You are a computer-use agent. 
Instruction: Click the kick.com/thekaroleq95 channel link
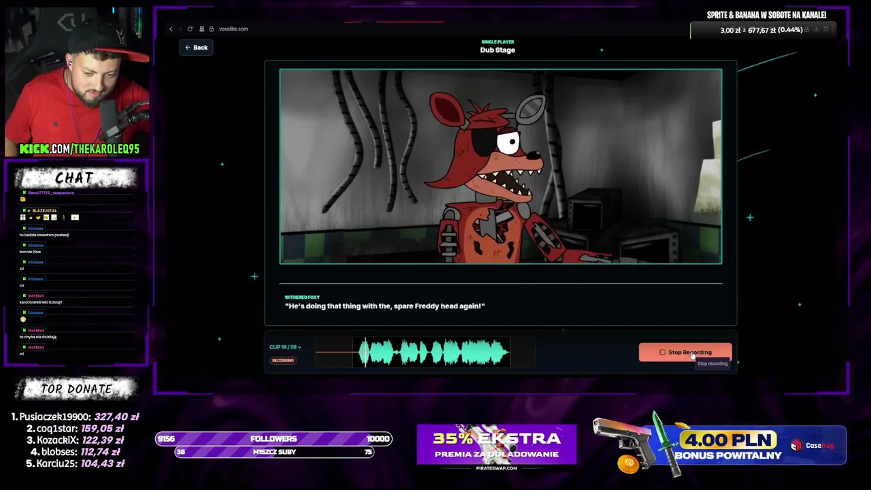pyautogui.click(x=79, y=149)
